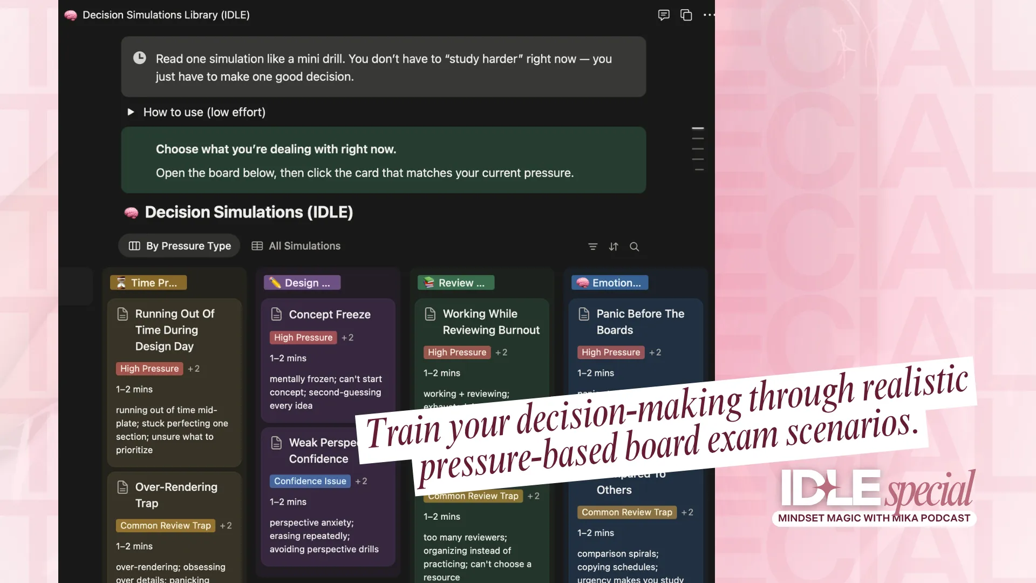Click the clock icon in the callout
The height and width of the screenshot is (583, 1036).
click(140, 58)
